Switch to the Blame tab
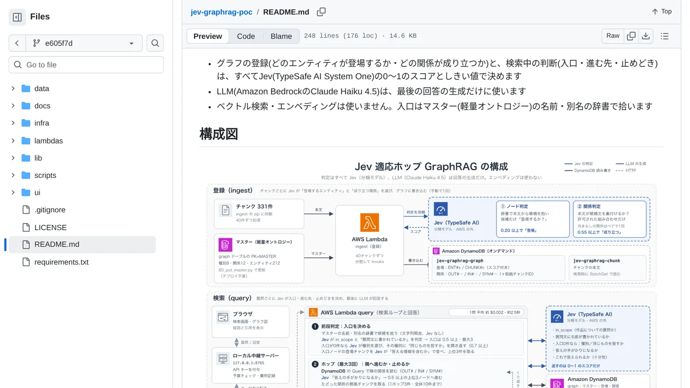 pyautogui.click(x=281, y=36)
